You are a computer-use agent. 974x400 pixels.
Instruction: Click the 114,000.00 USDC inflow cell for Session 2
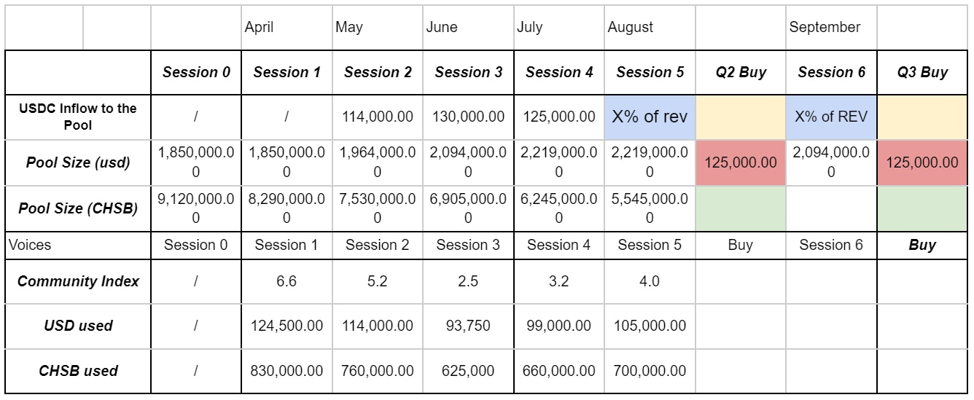pyautogui.click(x=378, y=117)
